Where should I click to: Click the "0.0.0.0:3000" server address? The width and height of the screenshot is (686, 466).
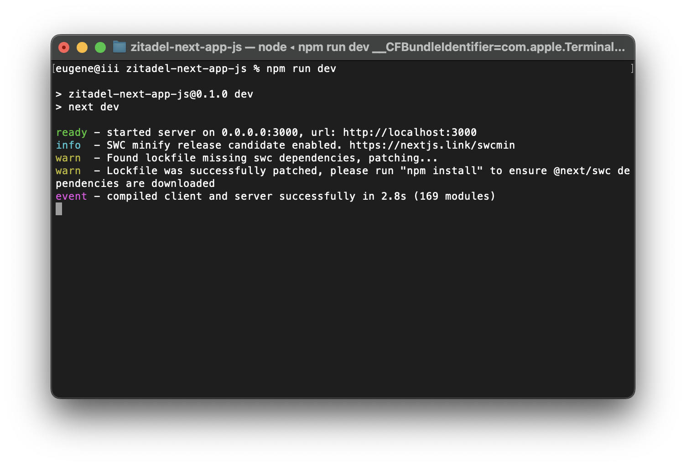(x=260, y=133)
